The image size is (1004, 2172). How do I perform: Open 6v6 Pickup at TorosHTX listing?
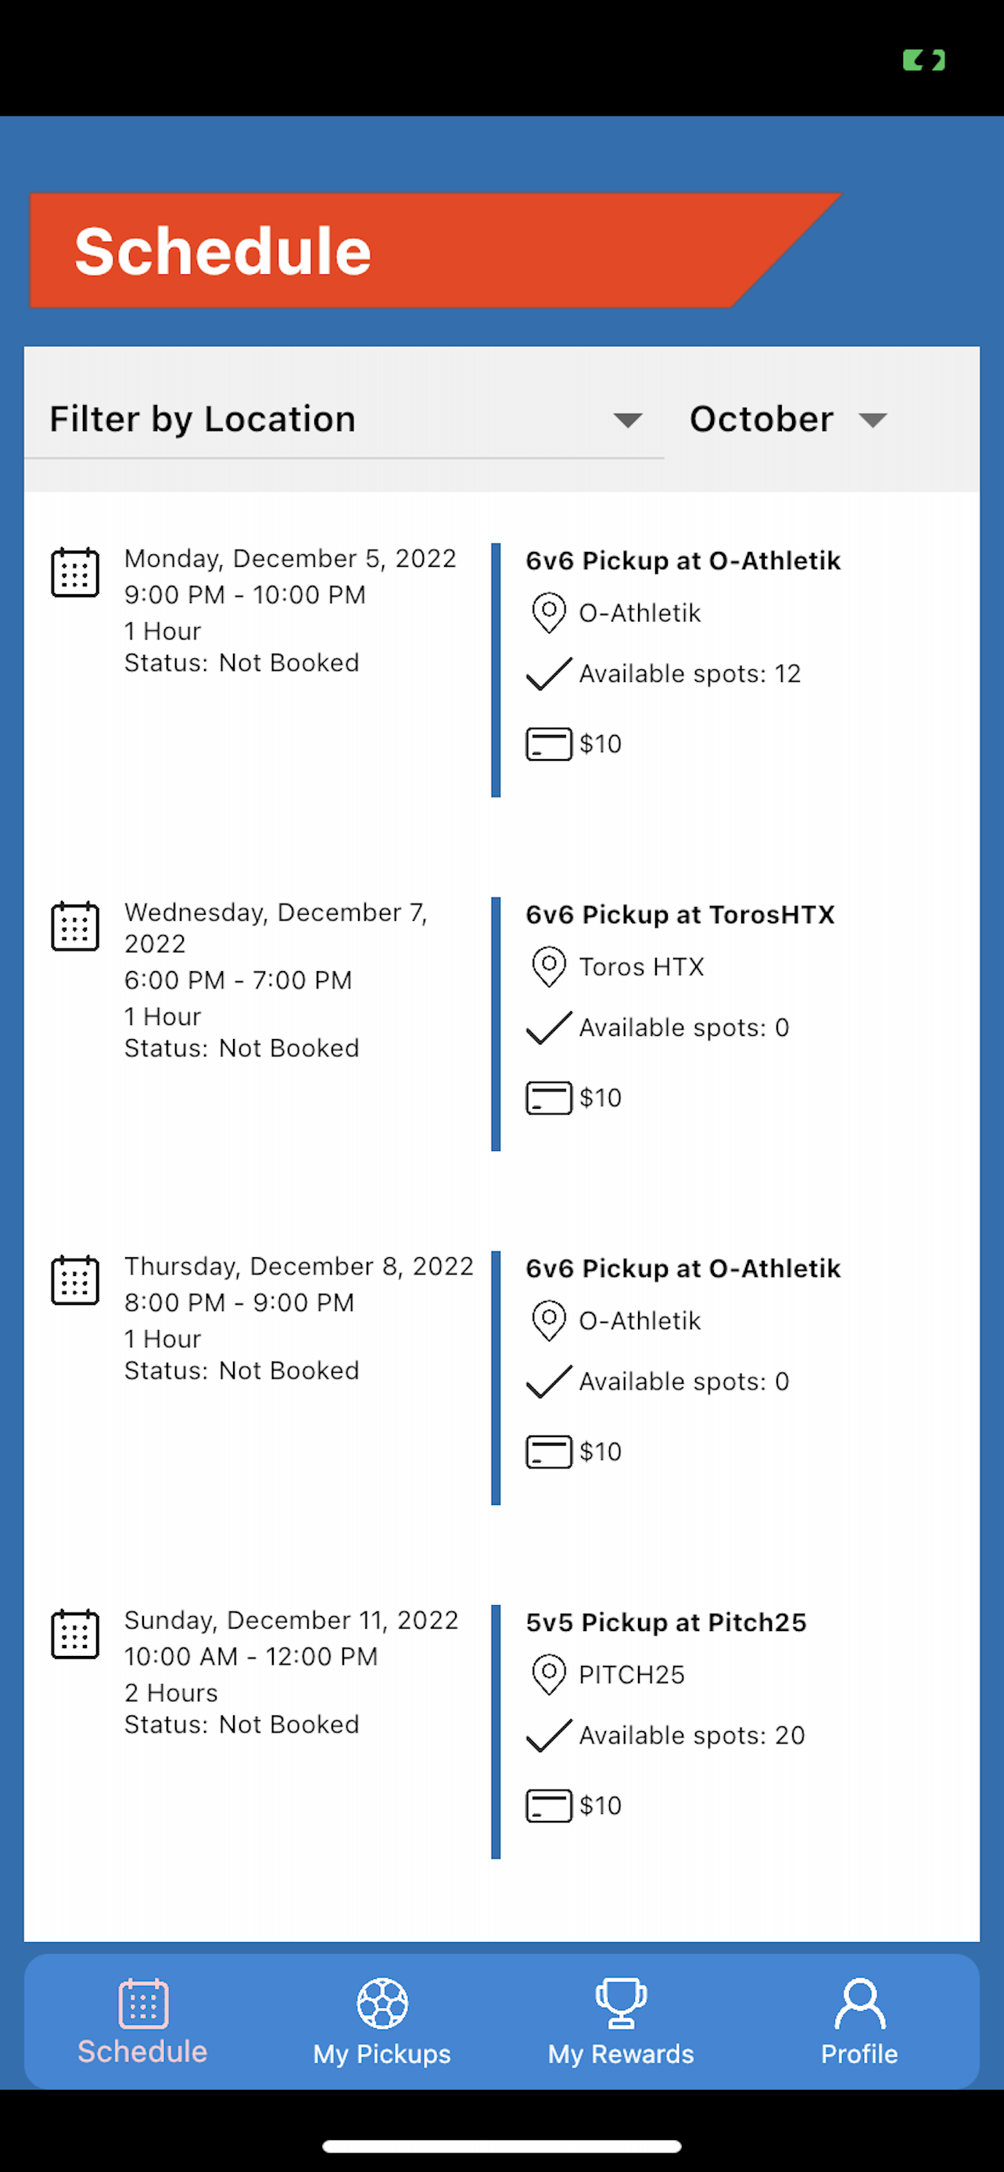tap(680, 915)
